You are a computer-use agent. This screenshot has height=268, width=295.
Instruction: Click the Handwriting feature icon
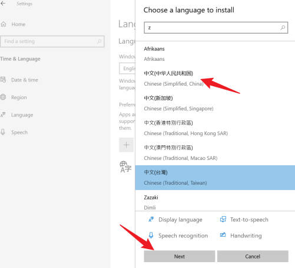(223, 235)
